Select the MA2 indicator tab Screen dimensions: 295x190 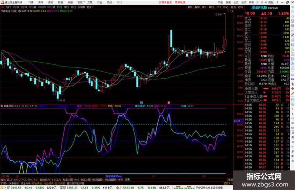coord(76,180)
